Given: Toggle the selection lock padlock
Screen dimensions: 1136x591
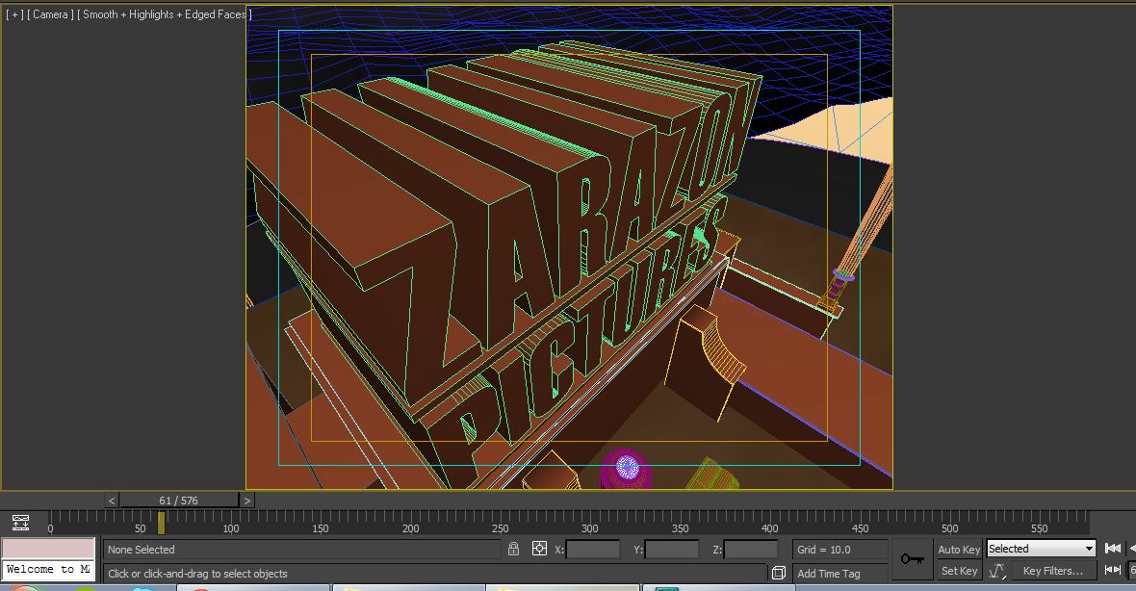Looking at the screenshot, I should [x=513, y=549].
